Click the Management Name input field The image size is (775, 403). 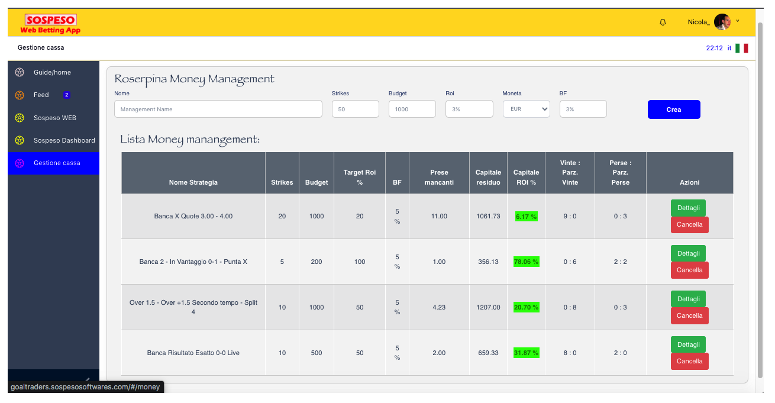(218, 108)
